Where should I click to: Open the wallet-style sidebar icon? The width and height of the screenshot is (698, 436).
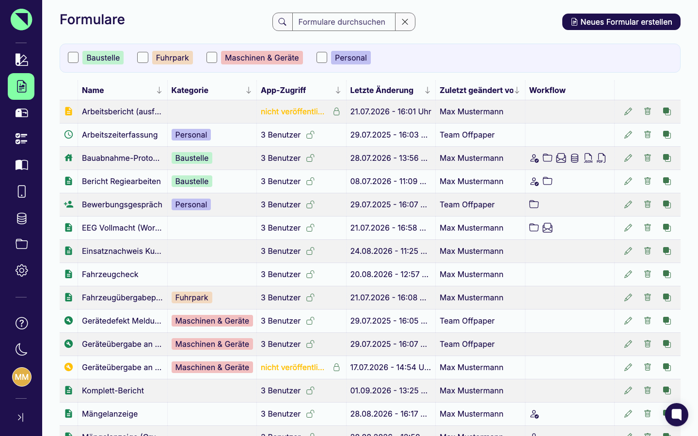[x=21, y=113]
